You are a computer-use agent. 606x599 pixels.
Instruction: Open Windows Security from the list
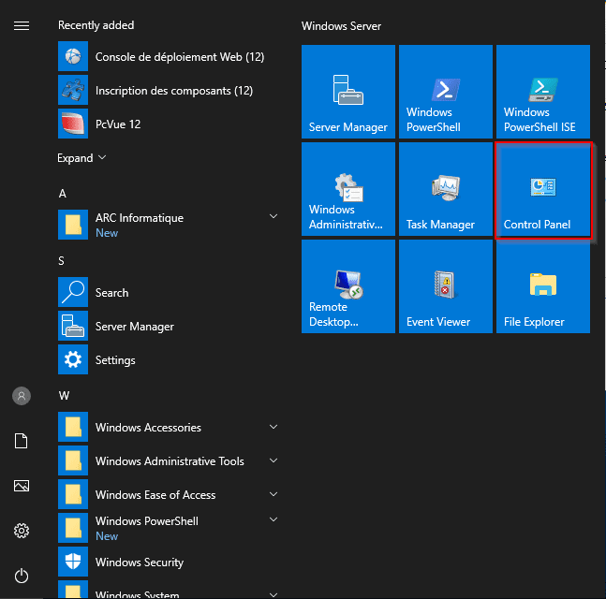tap(139, 562)
